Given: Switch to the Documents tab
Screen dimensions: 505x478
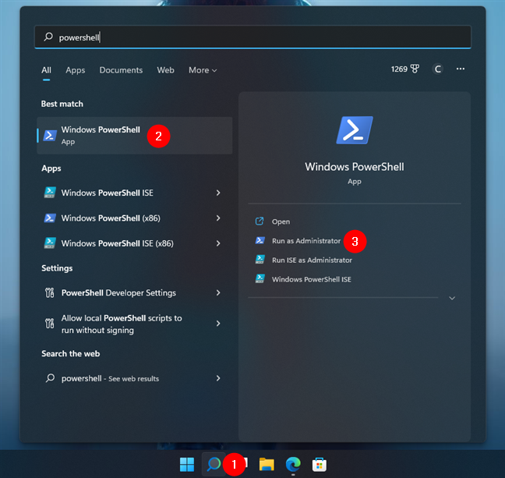Looking at the screenshot, I should 121,70.
